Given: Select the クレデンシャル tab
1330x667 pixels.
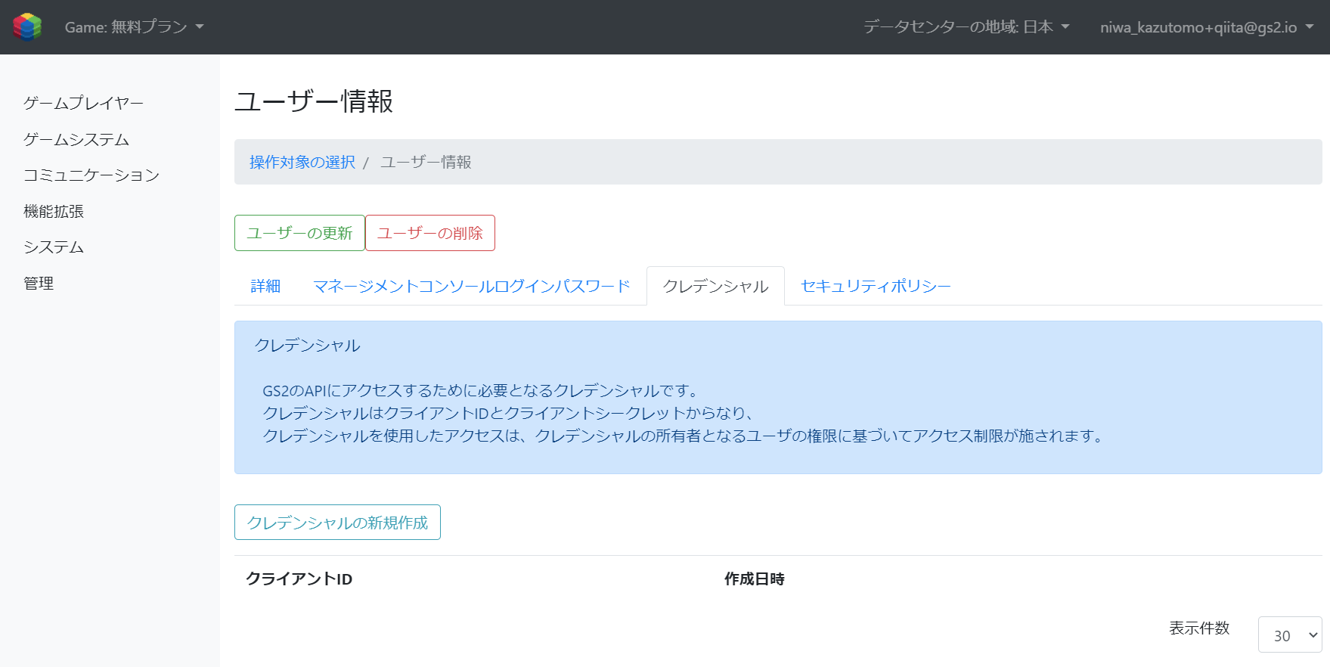Looking at the screenshot, I should (715, 286).
